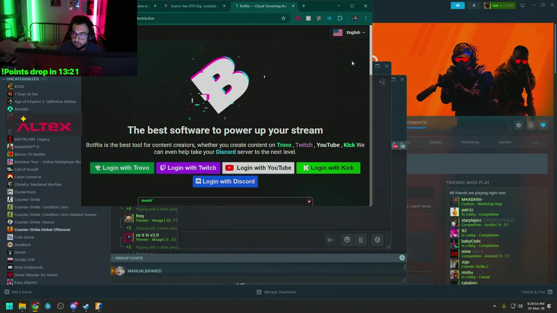Open Chrome three-dot menu
Screen dimensions: 557x313
[366, 18]
